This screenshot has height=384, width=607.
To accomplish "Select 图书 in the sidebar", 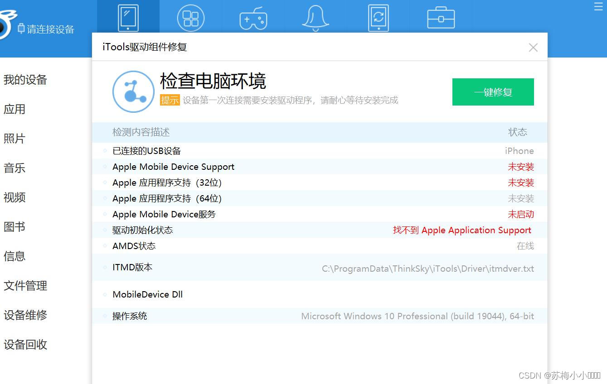I will tap(15, 227).
